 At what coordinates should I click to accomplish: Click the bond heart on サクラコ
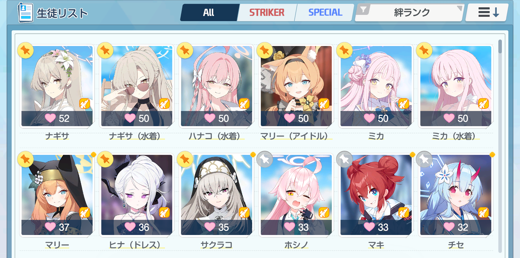[210, 227]
